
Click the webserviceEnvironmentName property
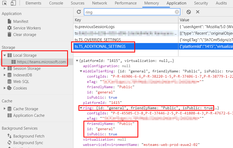tap(141, 145)
